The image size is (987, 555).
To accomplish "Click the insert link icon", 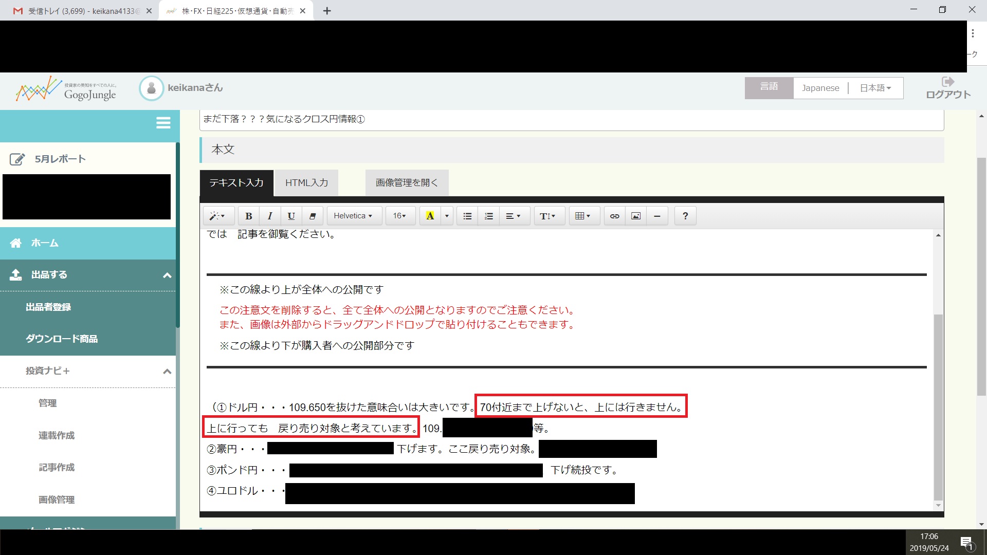I will [x=614, y=216].
